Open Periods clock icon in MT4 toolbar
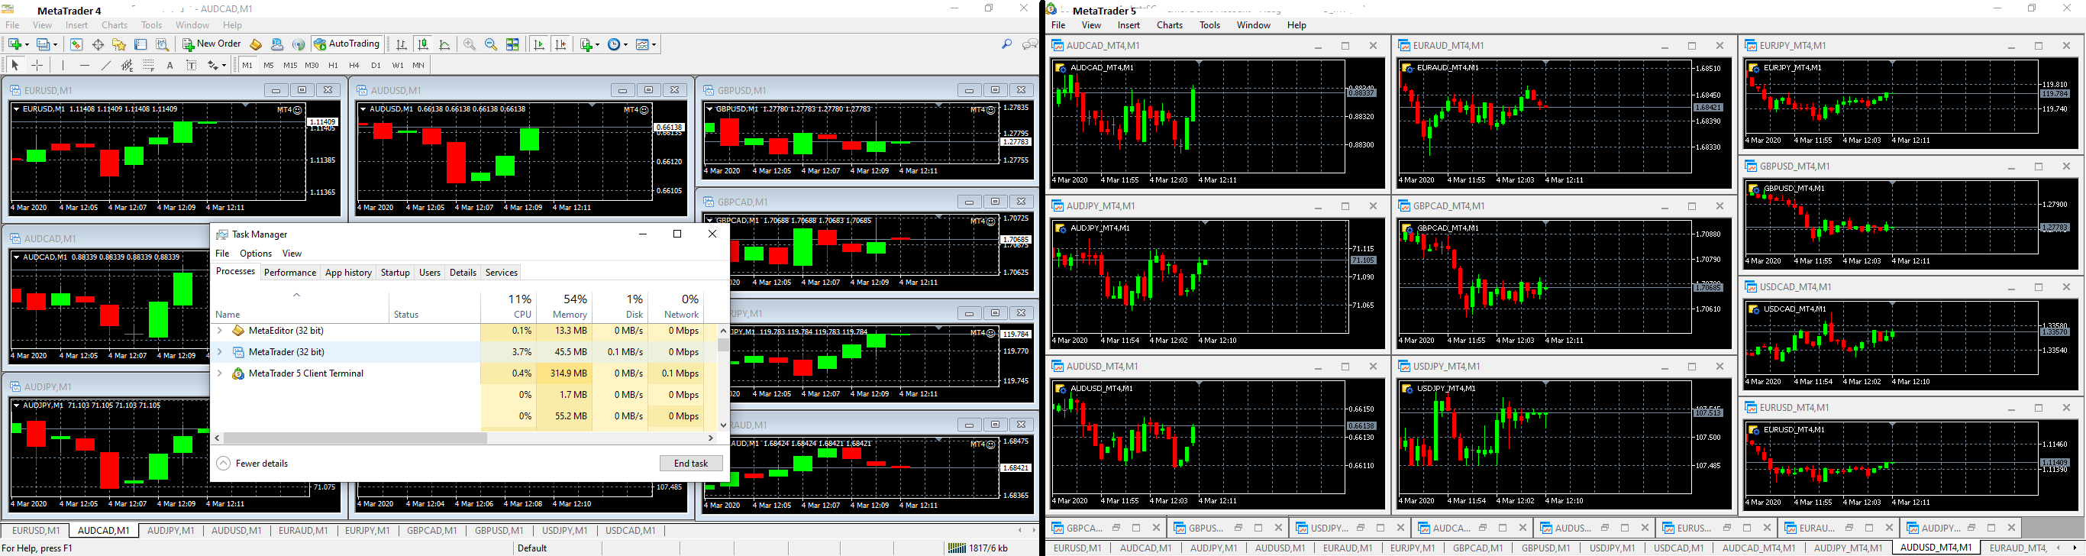Viewport: 2086px width, 556px height. (614, 44)
